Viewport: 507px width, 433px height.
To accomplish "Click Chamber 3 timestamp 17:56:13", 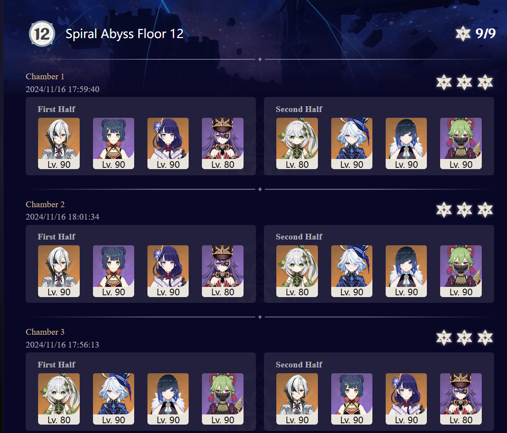I will 62,345.
